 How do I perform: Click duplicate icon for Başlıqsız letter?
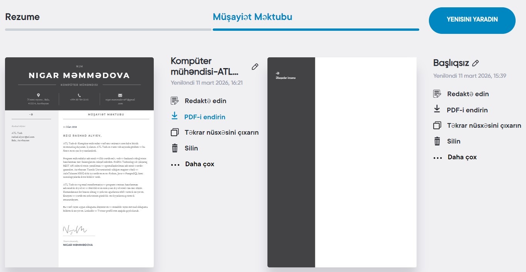[437, 125]
